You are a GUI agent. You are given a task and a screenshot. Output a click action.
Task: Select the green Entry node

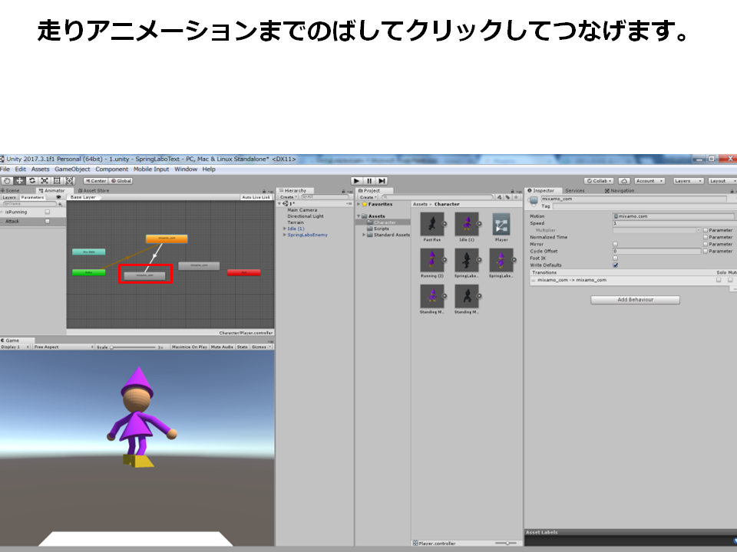pos(89,272)
